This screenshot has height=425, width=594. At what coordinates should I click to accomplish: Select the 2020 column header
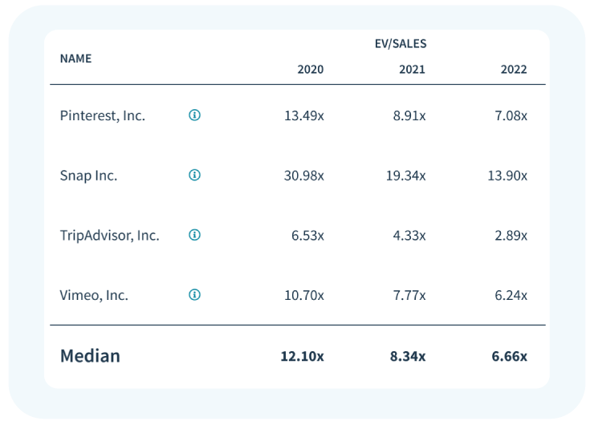pos(310,70)
